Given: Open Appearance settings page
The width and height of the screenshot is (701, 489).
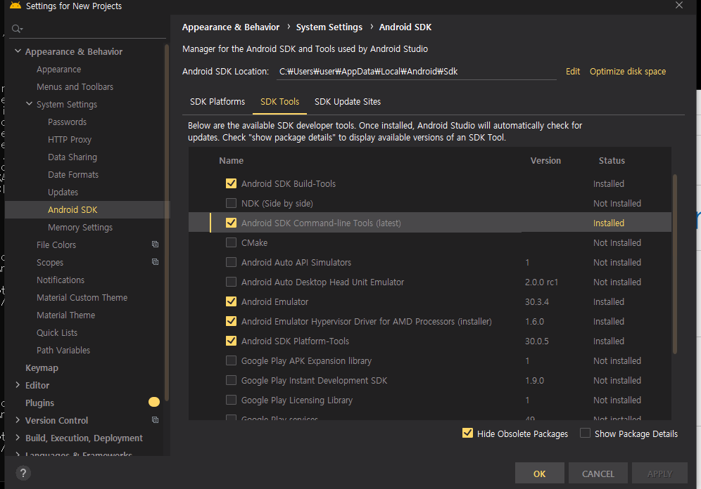Looking at the screenshot, I should click(59, 69).
